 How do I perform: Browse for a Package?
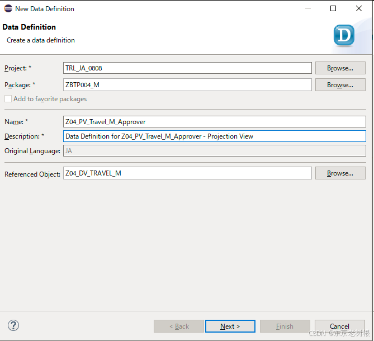(x=340, y=85)
